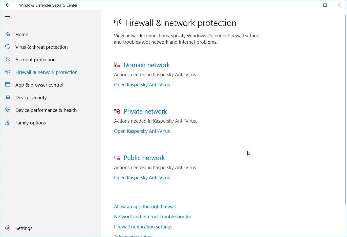The width and height of the screenshot is (347, 237).
Task: Click the vertical scrollbar on the right
Action: click(x=346, y=109)
